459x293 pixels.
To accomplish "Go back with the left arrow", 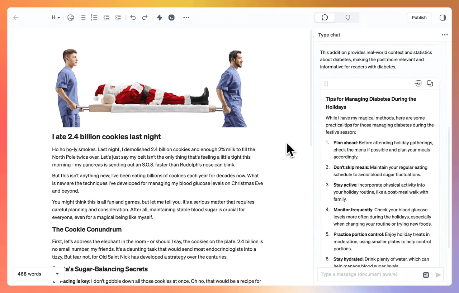I will (16, 18).
